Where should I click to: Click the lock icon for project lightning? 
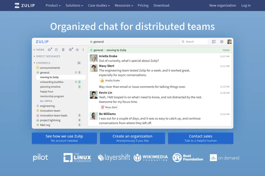pyautogui.click(x=38, y=120)
